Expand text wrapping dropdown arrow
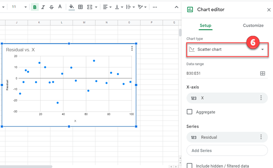Screen dimensions: 273x168 click(134, 7)
